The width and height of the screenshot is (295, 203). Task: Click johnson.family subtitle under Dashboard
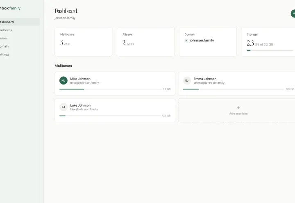(x=65, y=18)
